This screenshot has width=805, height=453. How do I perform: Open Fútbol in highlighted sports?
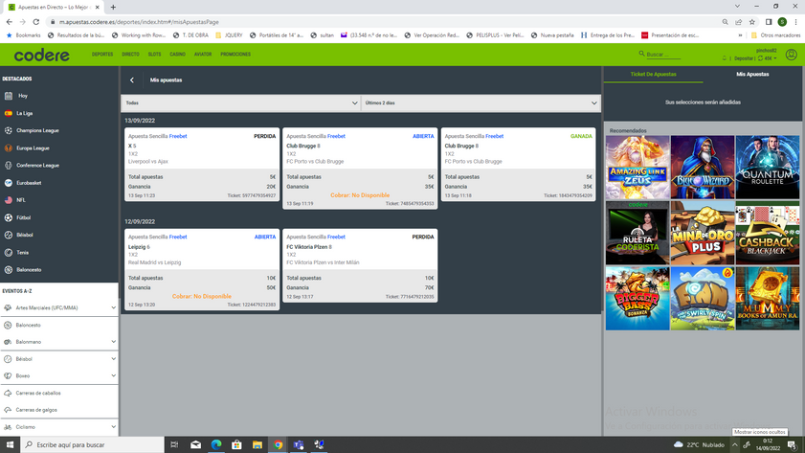(24, 217)
